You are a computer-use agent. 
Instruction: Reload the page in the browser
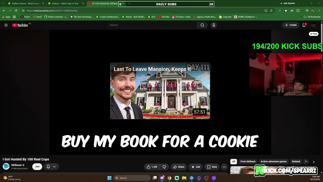click(x=16, y=11)
